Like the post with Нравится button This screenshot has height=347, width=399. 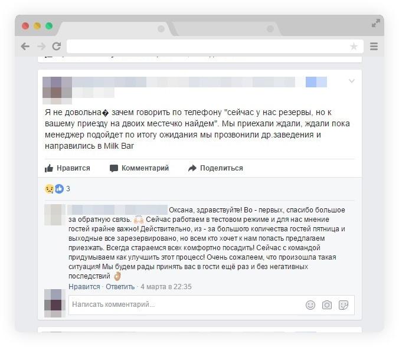(x=67, y=168)
